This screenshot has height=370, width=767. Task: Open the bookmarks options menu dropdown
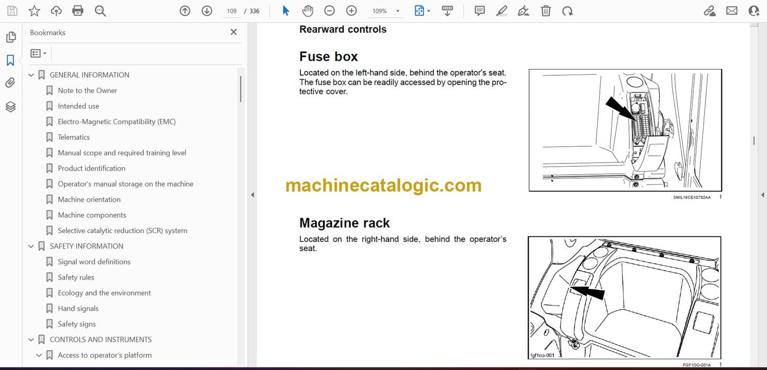pyautogui.click(x=38, y=53)
